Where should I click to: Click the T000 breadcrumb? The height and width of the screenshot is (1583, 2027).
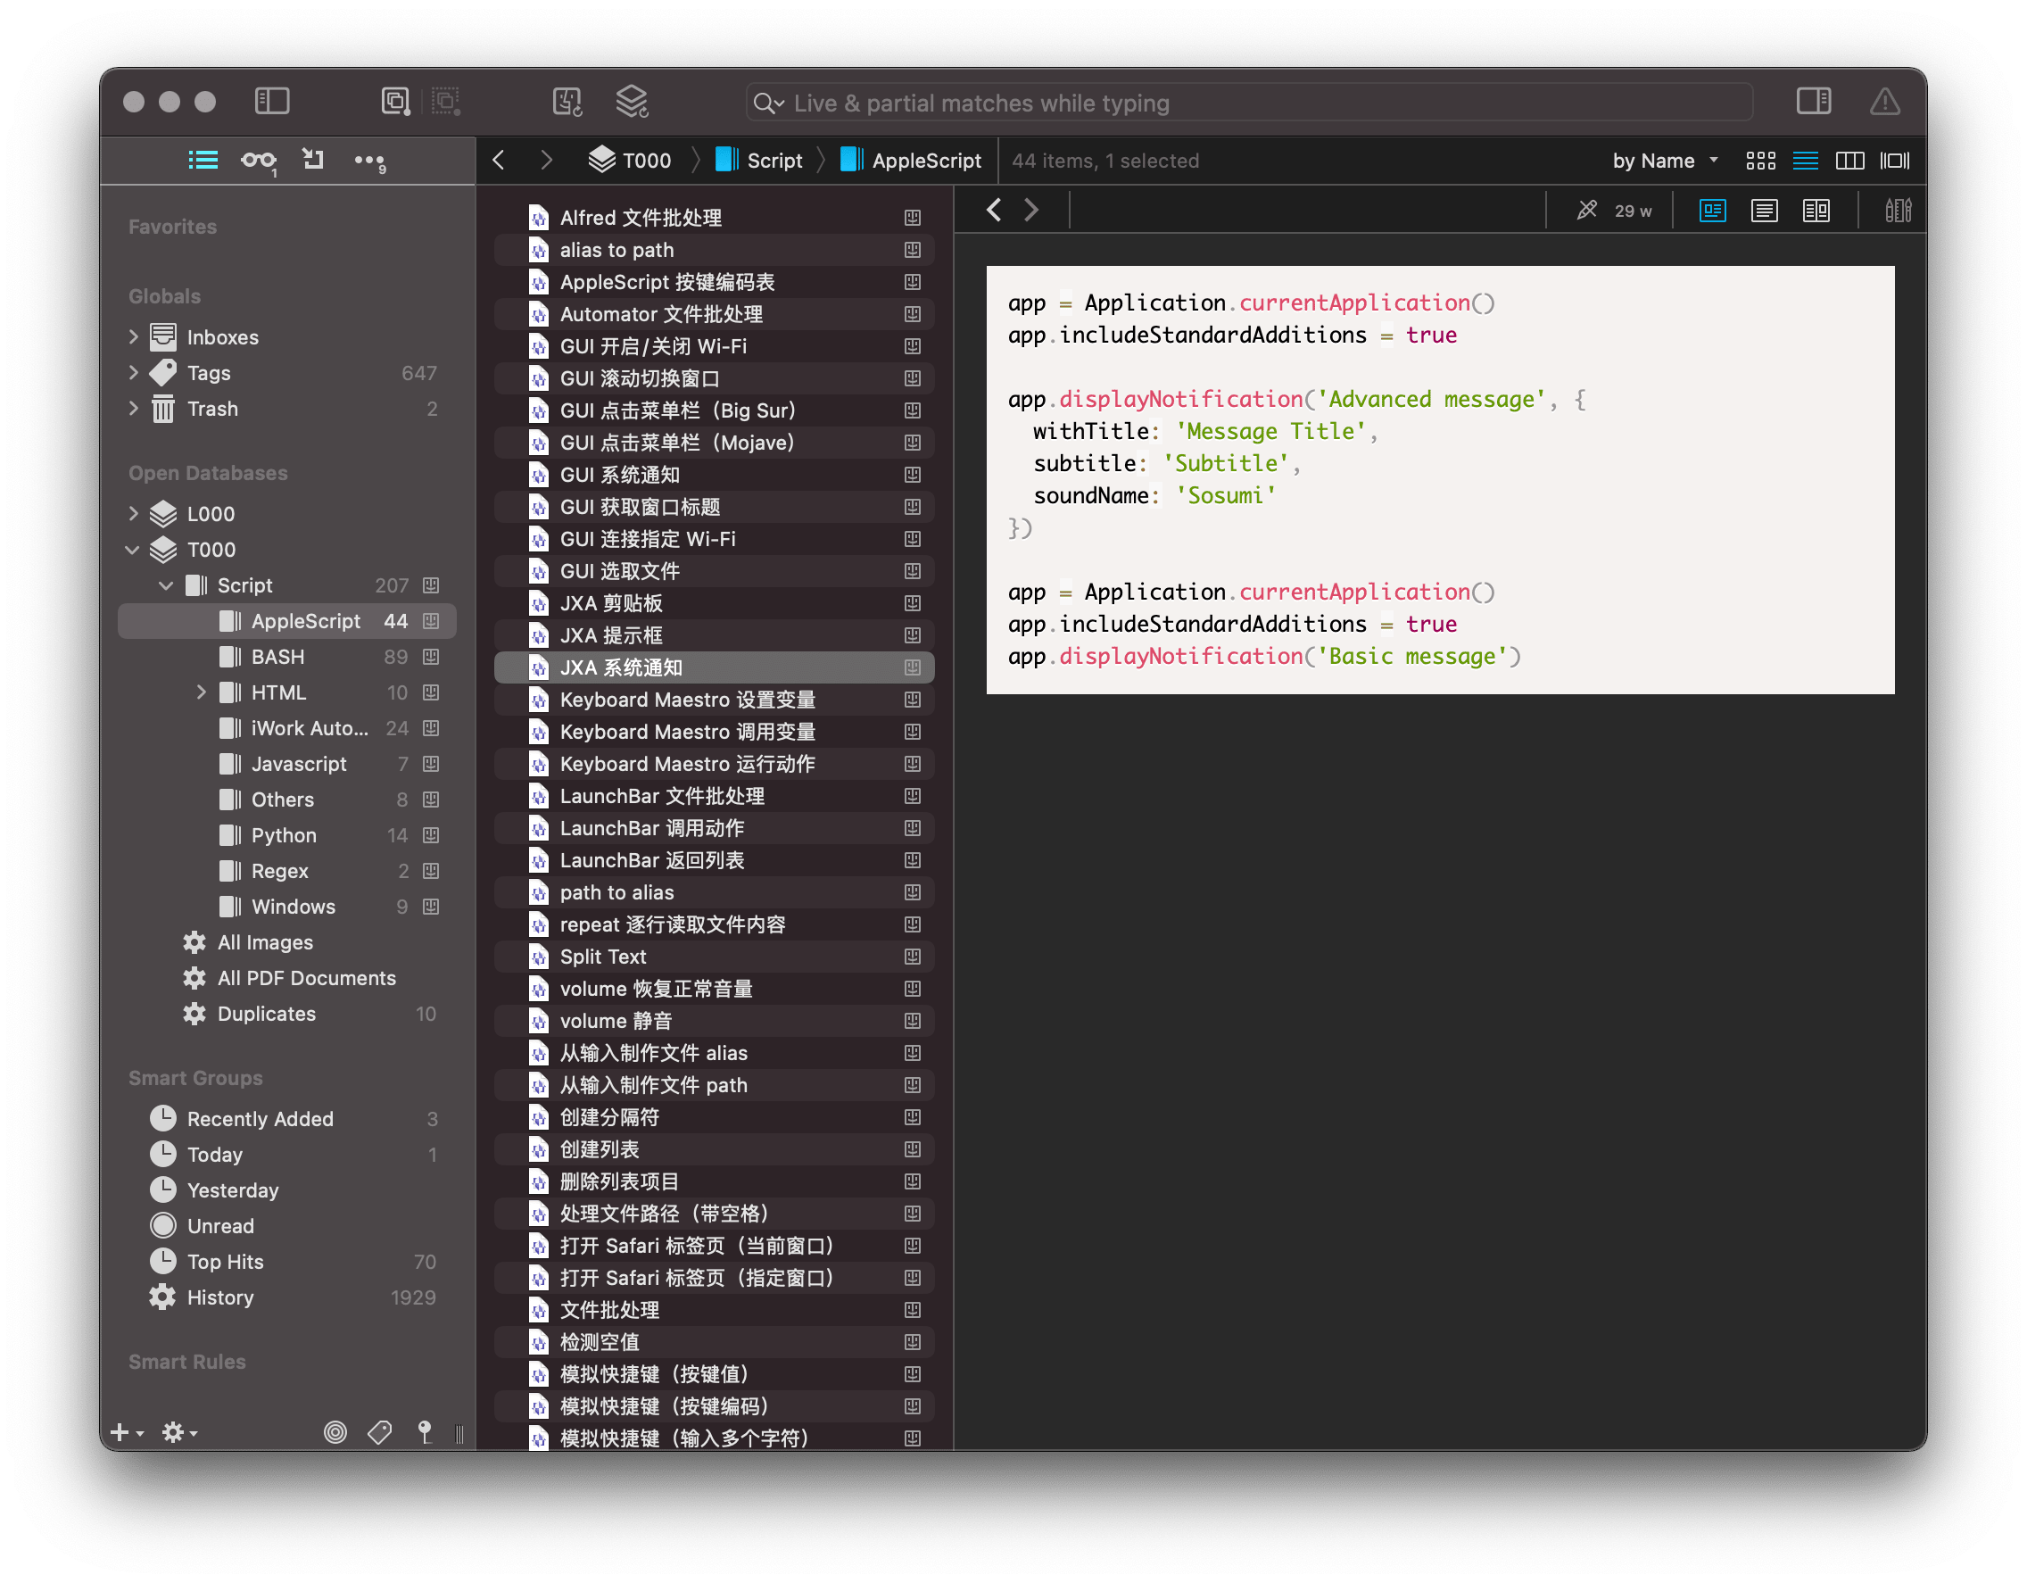[630, 161]
